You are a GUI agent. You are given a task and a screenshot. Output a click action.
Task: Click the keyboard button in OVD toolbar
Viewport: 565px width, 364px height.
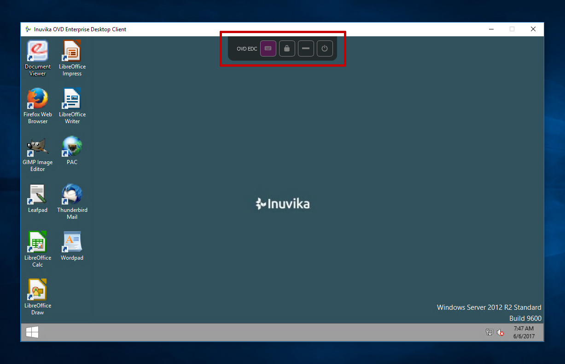point(268,48)
